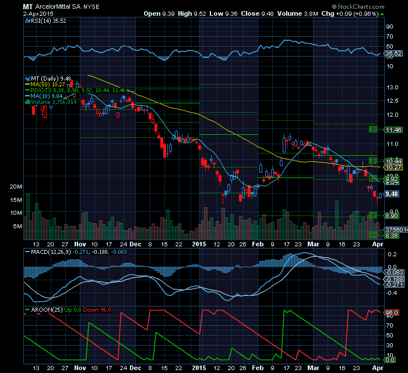Click the 11.46 price tag
Screen dimensions: 408x373
pyautogui.click(x=393, y=130)
